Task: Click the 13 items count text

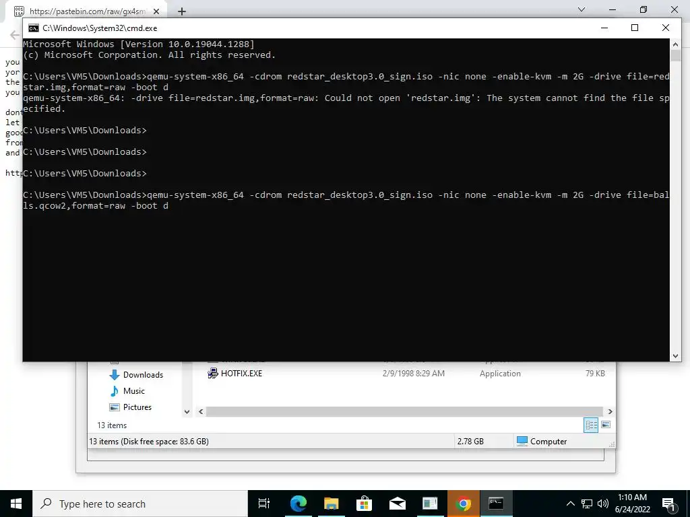Action: pos(112,425)
